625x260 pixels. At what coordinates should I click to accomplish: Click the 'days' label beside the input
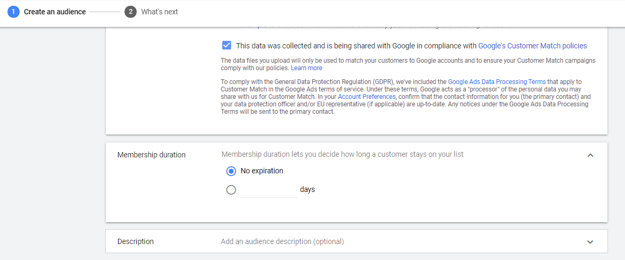point(307,189)
